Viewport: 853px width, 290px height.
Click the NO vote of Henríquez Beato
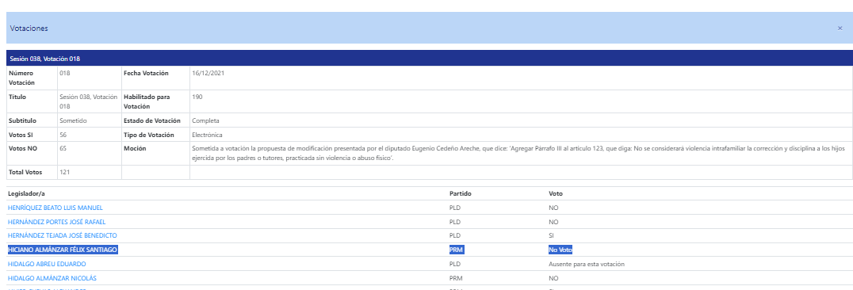point(554,208)
